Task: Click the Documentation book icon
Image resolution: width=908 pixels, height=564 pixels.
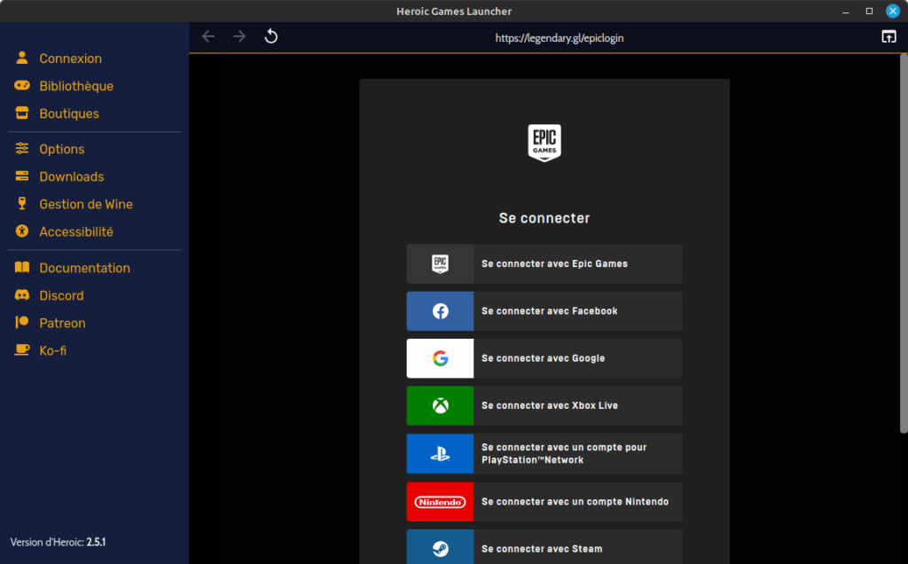Action: click(x=22, y=268)
